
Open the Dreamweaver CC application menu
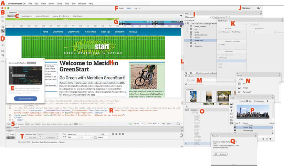click(x=17, y=3)
